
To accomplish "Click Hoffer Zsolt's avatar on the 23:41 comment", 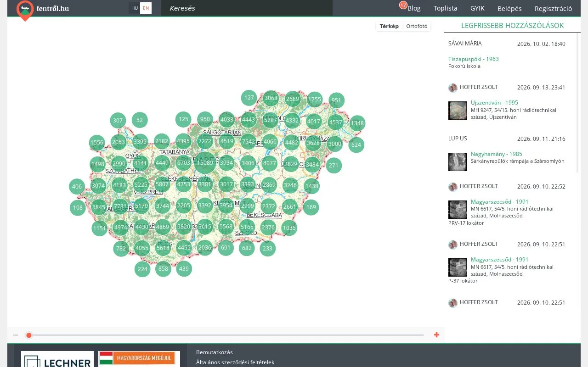I will point(453,88).
